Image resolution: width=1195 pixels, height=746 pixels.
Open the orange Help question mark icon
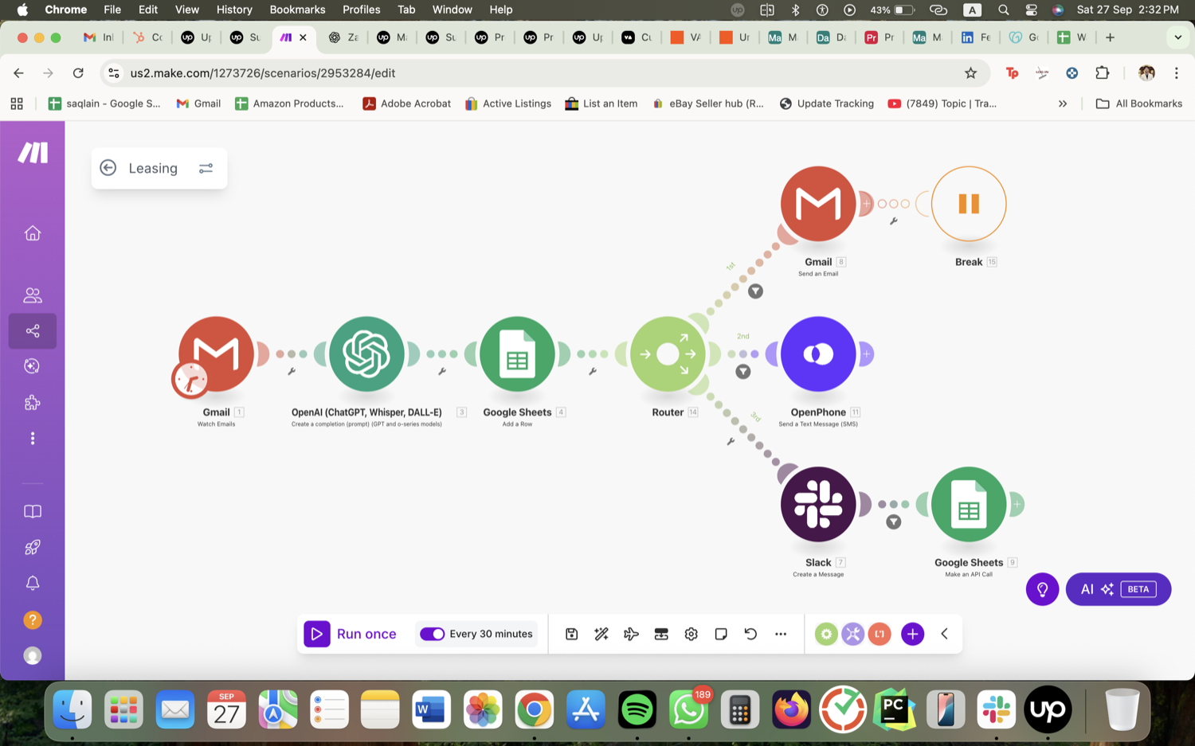(33, 619)
